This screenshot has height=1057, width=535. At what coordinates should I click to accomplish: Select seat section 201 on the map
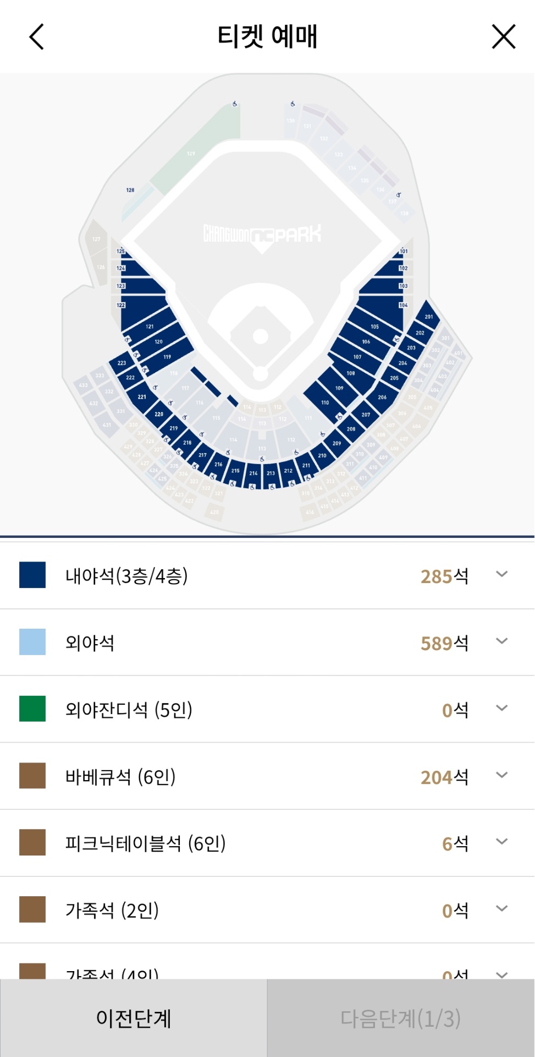click(428, 317)
